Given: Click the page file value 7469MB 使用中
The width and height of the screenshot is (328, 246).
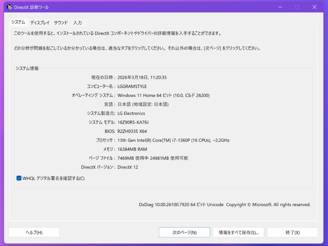Looking at the screenshot, I should [x=153, y=158].
